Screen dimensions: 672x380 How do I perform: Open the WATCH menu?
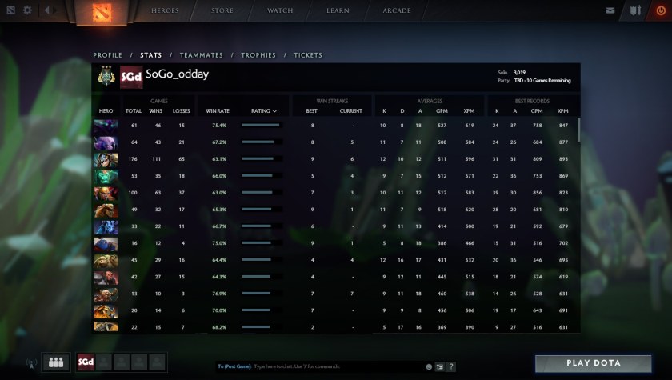pos(280,10)
